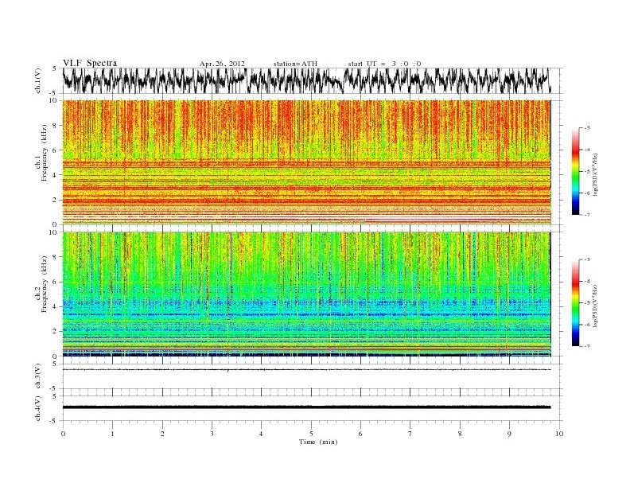This screenshot has width=630, height=487.
Task: Click the "4" kHz tick of ch.2 spectrogram
Action: [55, 307]
